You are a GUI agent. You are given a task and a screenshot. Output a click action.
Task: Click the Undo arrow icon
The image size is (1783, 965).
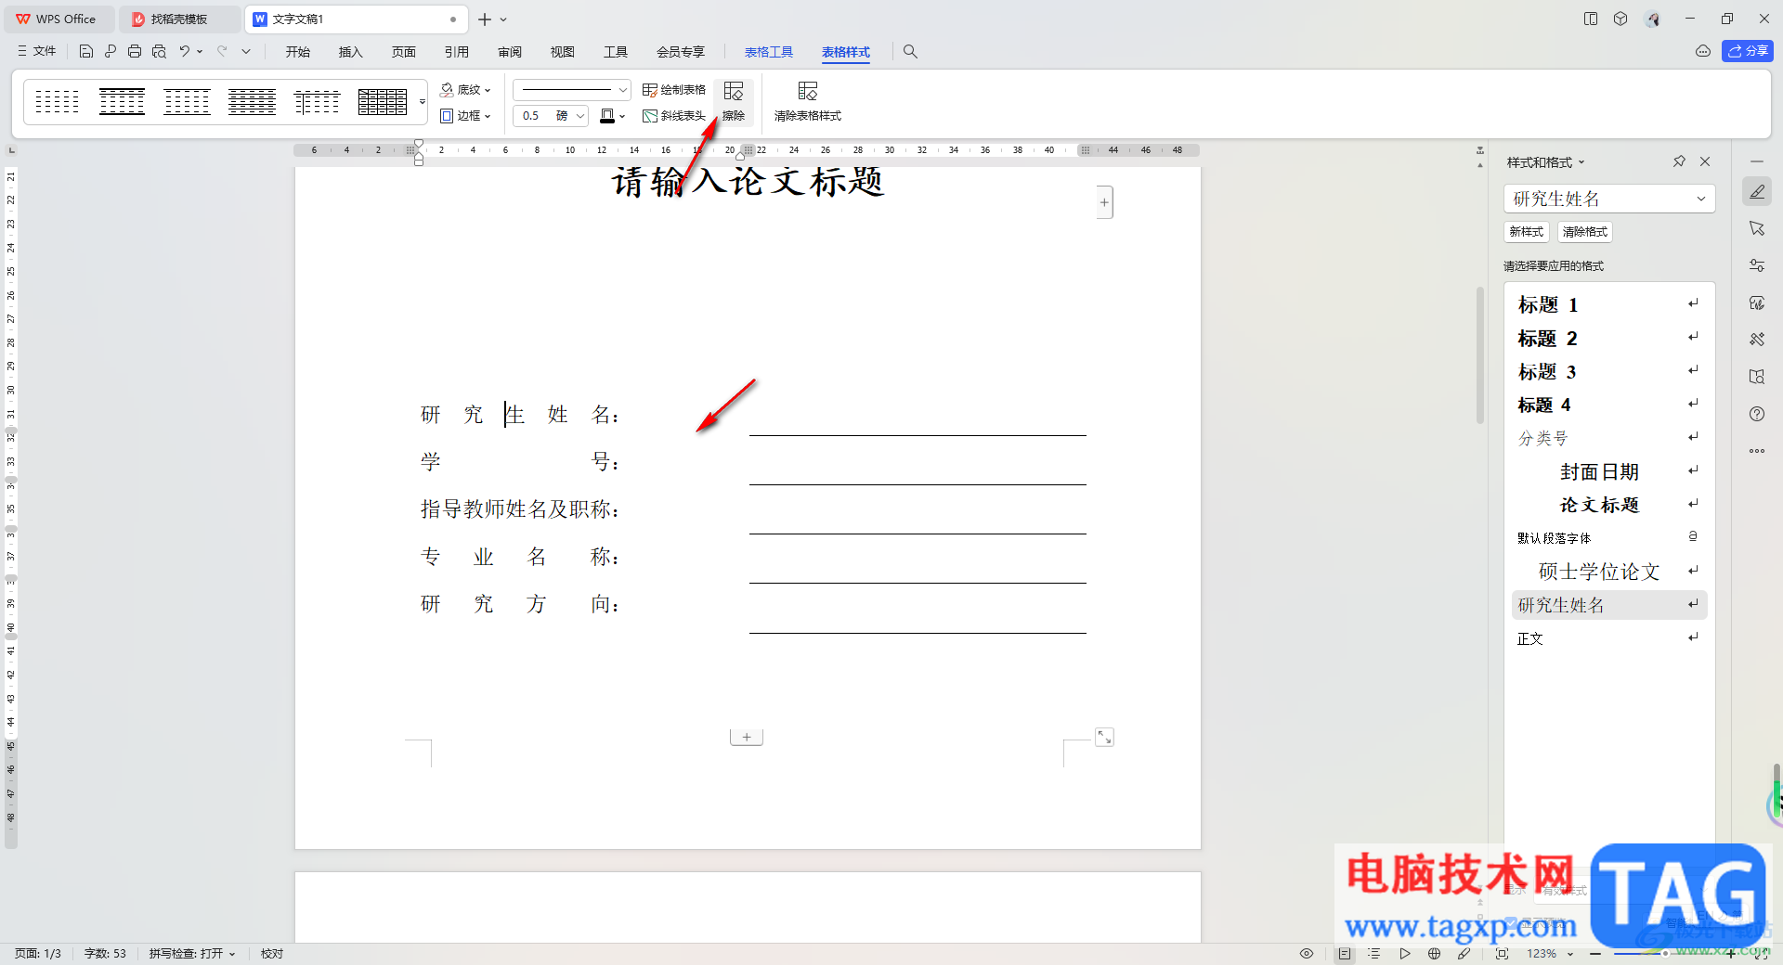tap(185, 52)
